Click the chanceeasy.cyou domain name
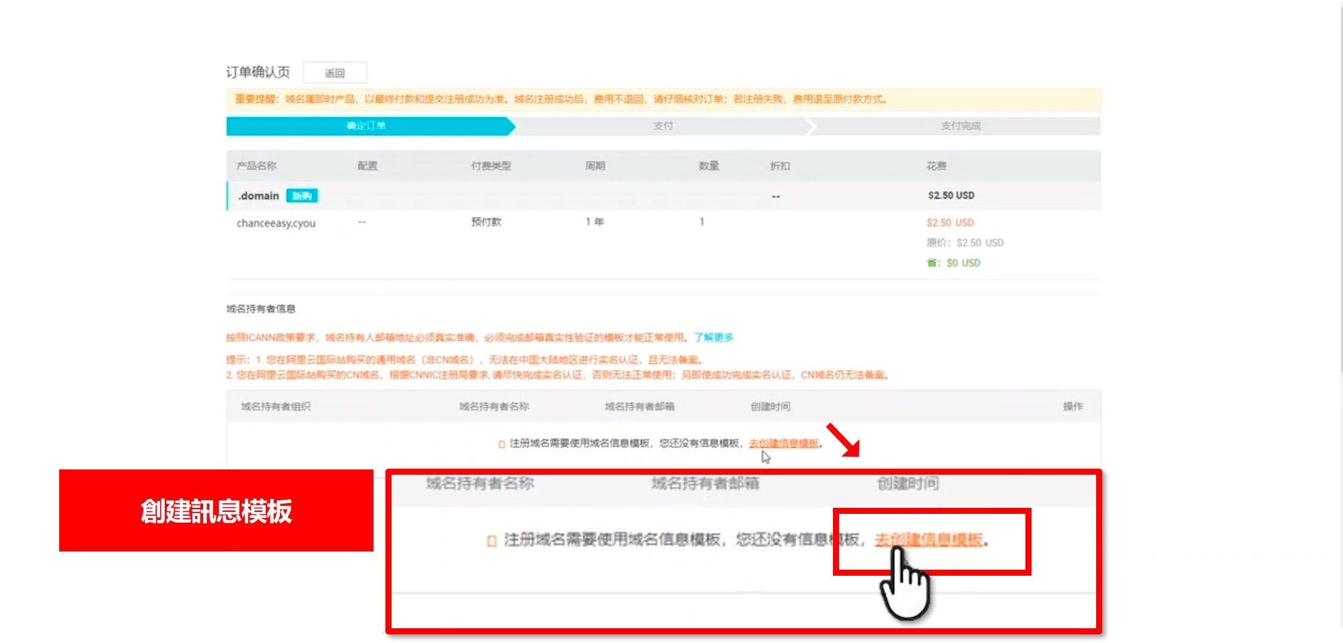The width and height of the screenshot is (1343, 643). coord(276,223)
